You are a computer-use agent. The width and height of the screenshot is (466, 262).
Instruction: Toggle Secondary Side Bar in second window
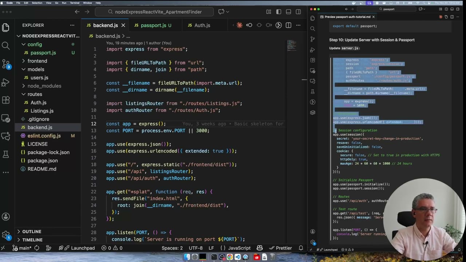(x=458, y=9)
